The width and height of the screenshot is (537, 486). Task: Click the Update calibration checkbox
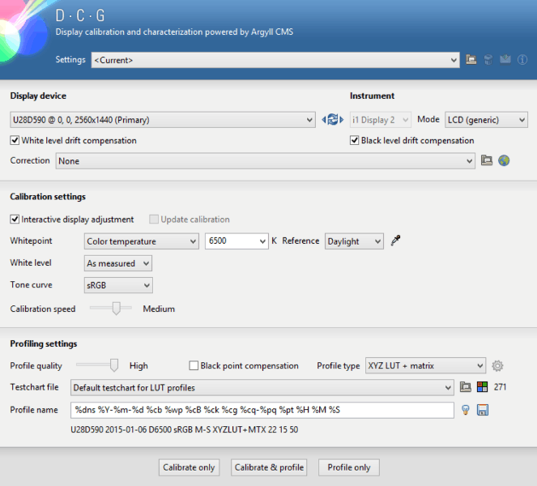190,220
